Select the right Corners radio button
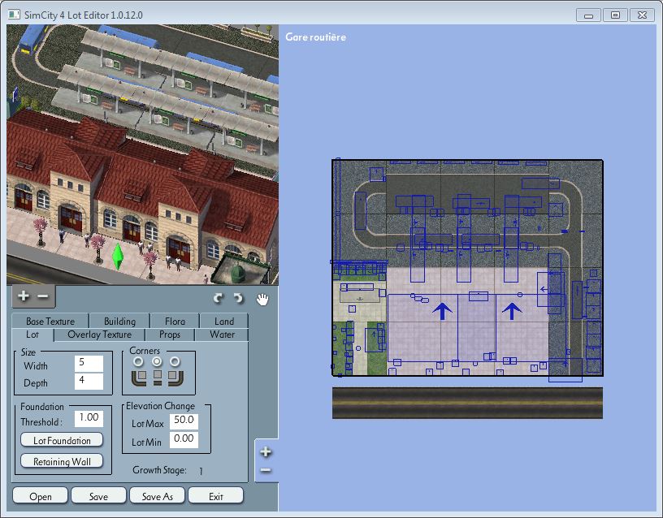Image resolution: width=663 pixels, height=518 pixels. [x=175, y=362]
